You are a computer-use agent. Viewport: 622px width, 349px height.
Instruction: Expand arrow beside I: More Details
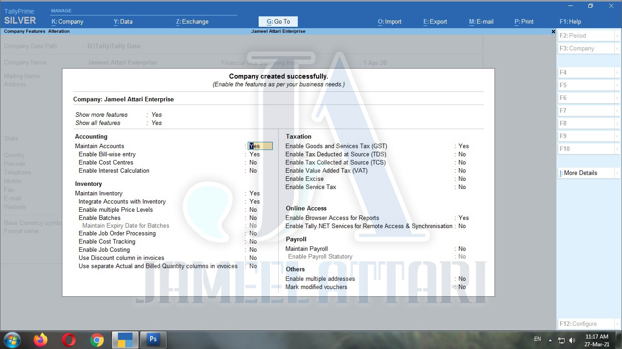click(x=617, y=173)
